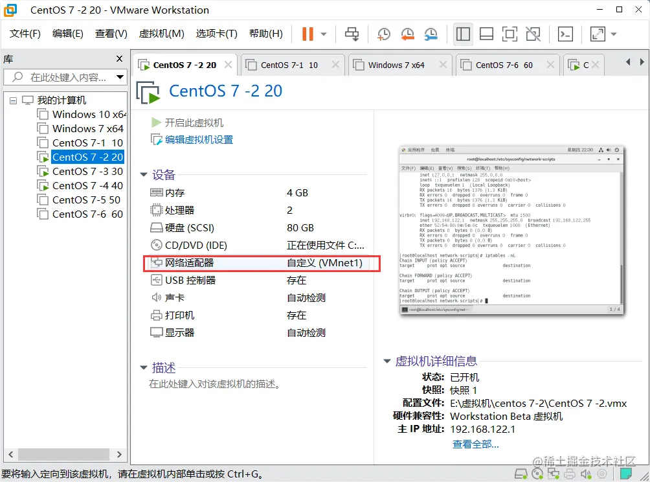
Task: Collapse the 设备 devices section
Action: point(144,174)
